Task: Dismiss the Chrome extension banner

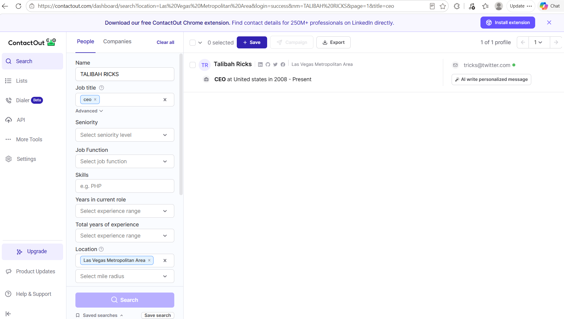Action: tap(549, 23)
